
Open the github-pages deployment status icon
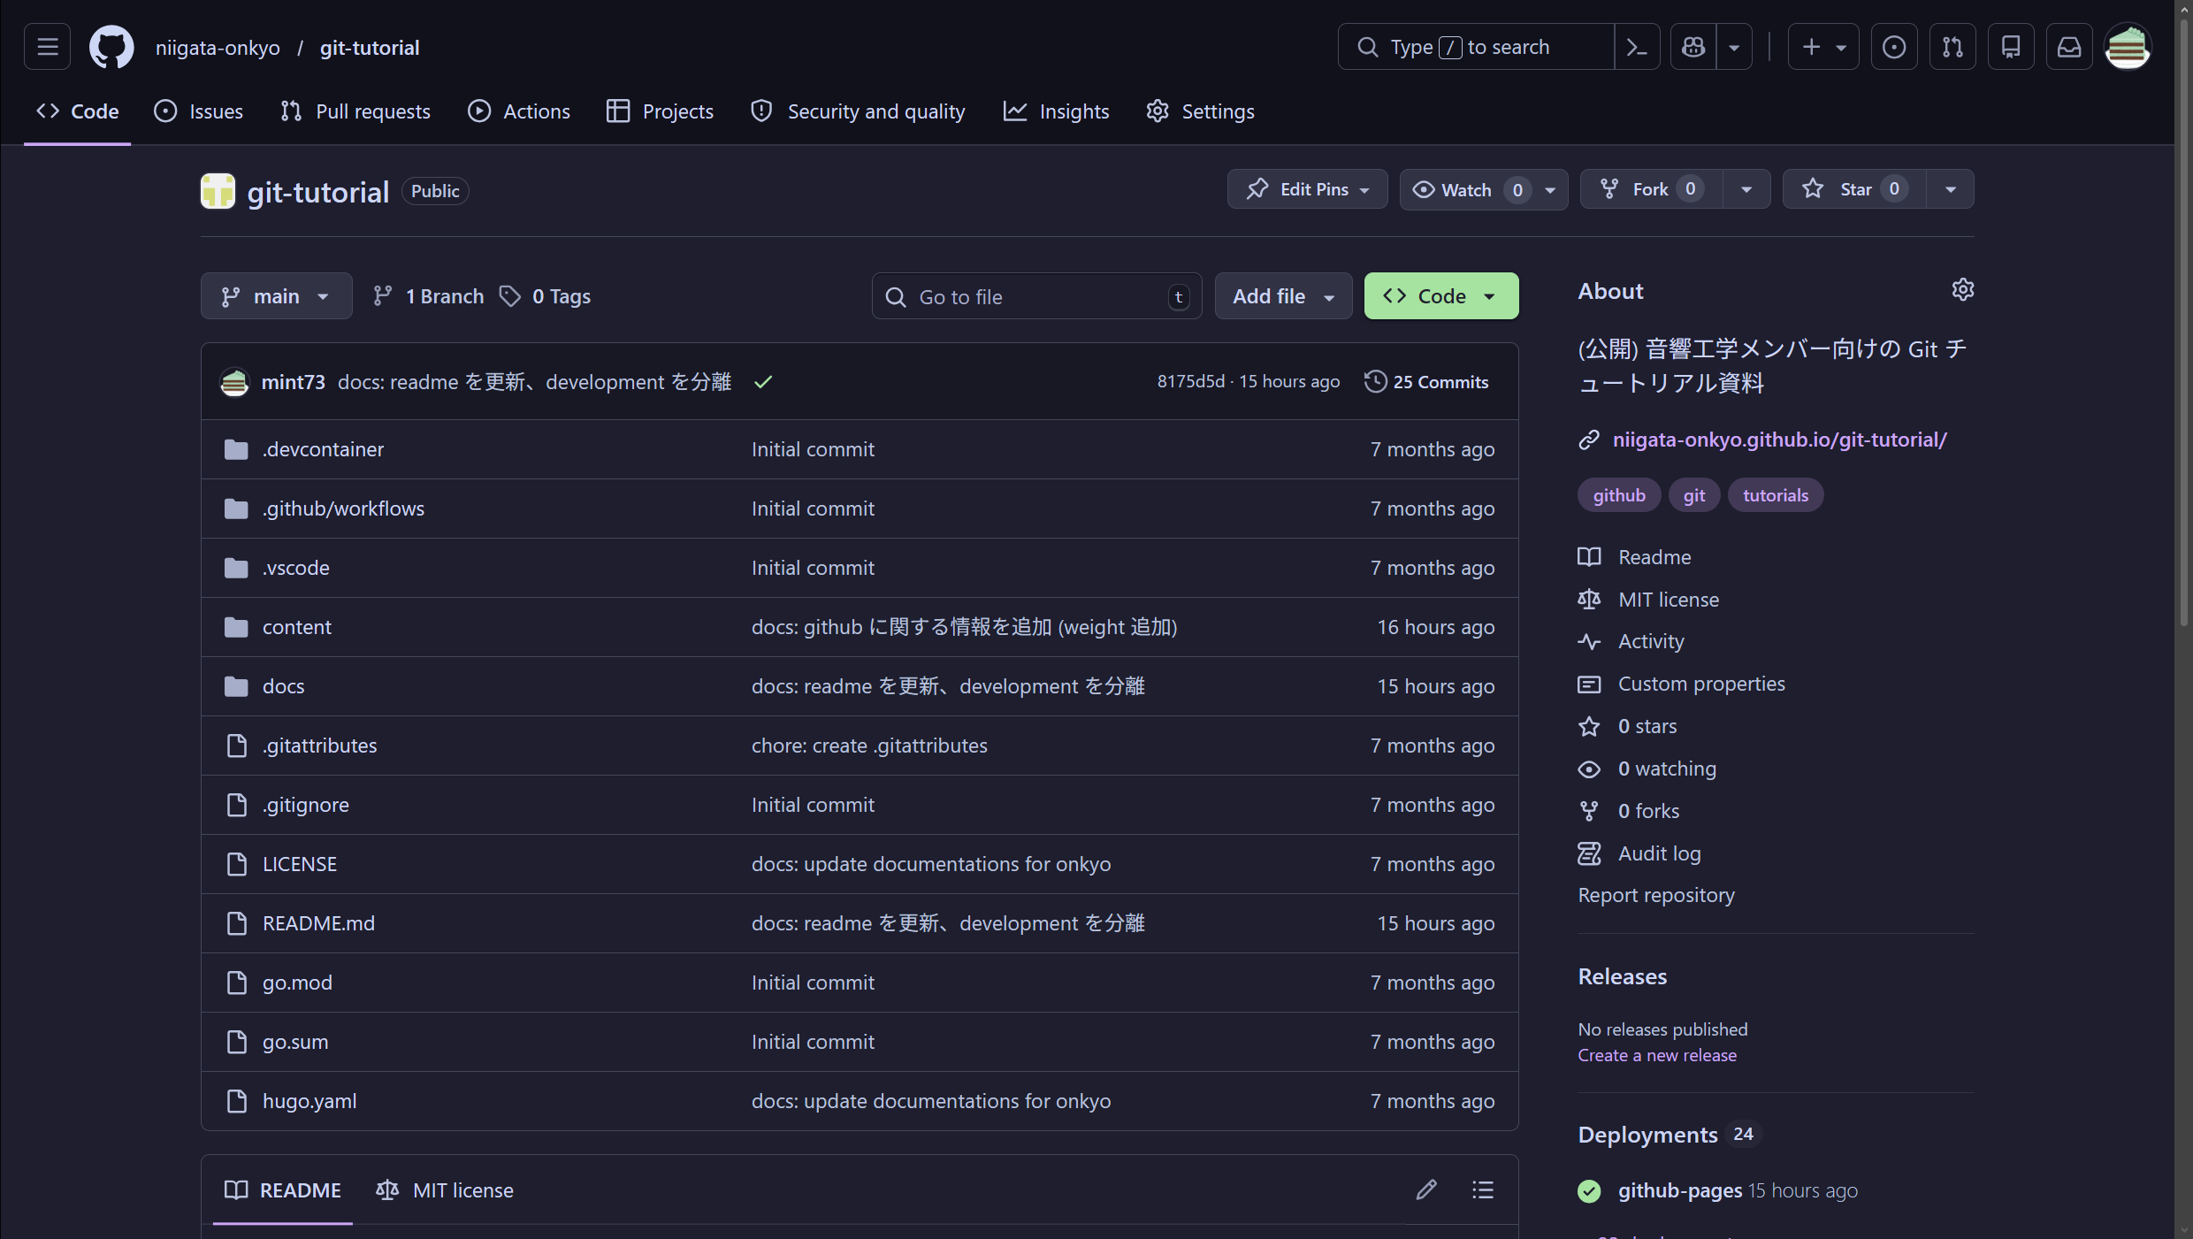(1589, 1191)
